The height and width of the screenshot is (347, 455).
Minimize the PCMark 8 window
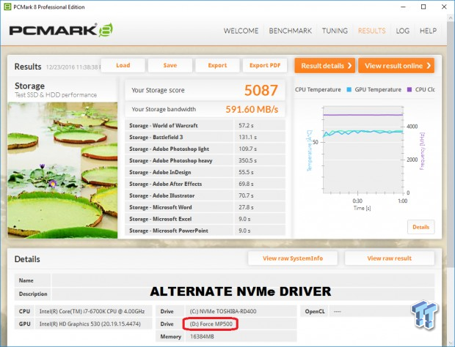(403, 7)
